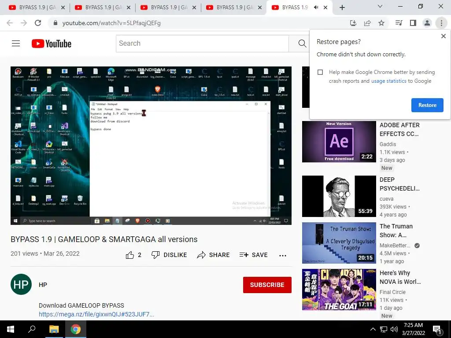Bookmark this page with the star icon
Image resolution: width=451 pixels, height=338 pixels.
pos(381,23)
